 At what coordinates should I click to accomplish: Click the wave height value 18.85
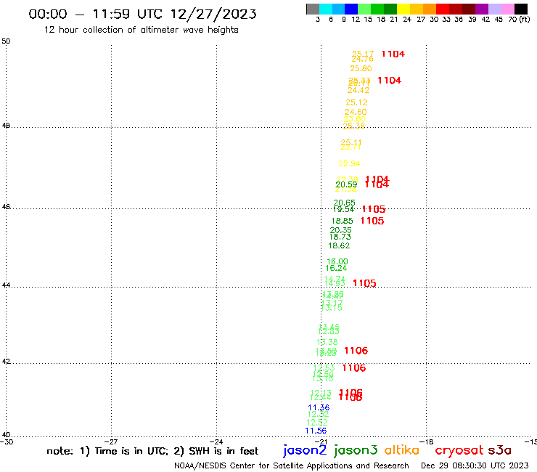(342, 221)
